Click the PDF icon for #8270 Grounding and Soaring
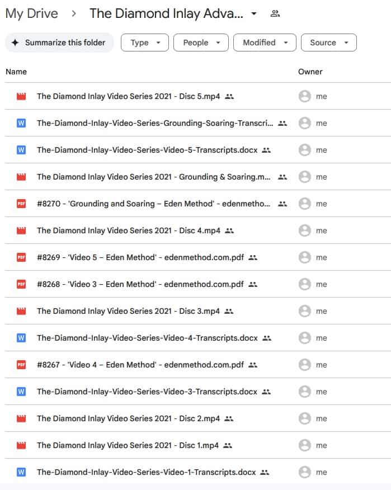The width and height of the screenshot is (391, 490). pos(21,204)
